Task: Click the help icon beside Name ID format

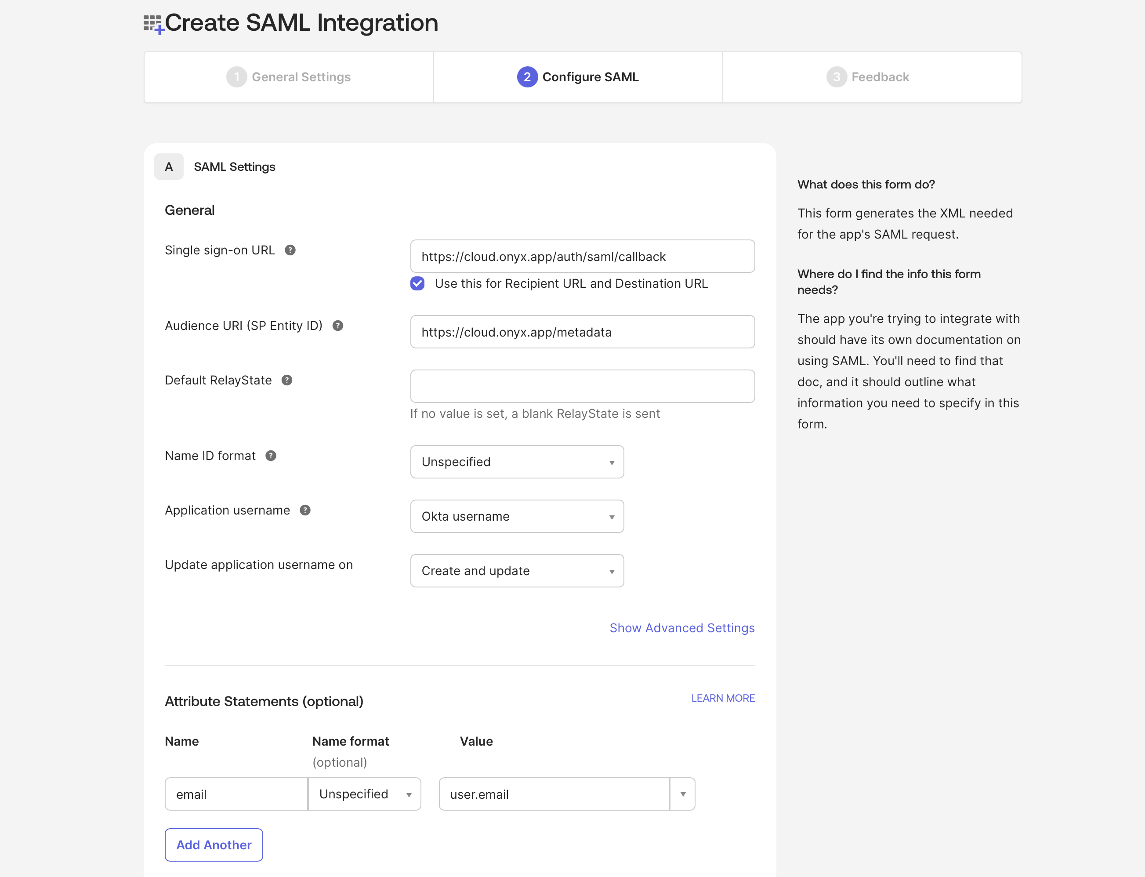Action: point(271,455)
